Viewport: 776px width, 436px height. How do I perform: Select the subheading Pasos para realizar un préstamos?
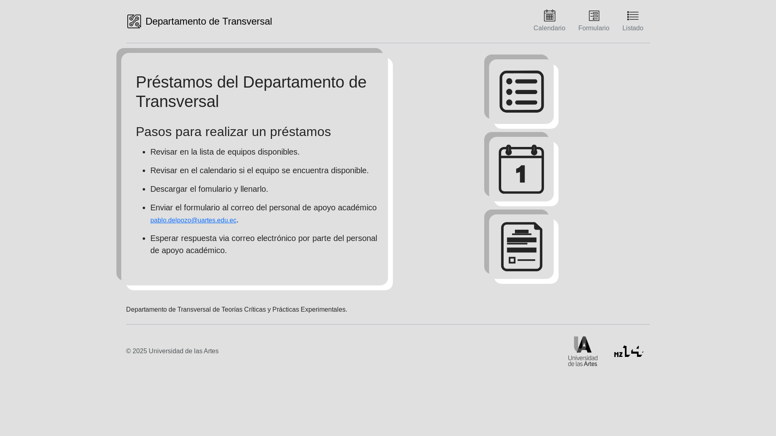233,132
